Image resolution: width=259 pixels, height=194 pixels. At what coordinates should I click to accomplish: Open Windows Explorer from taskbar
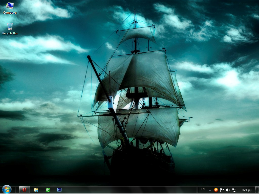coord(36,190)
